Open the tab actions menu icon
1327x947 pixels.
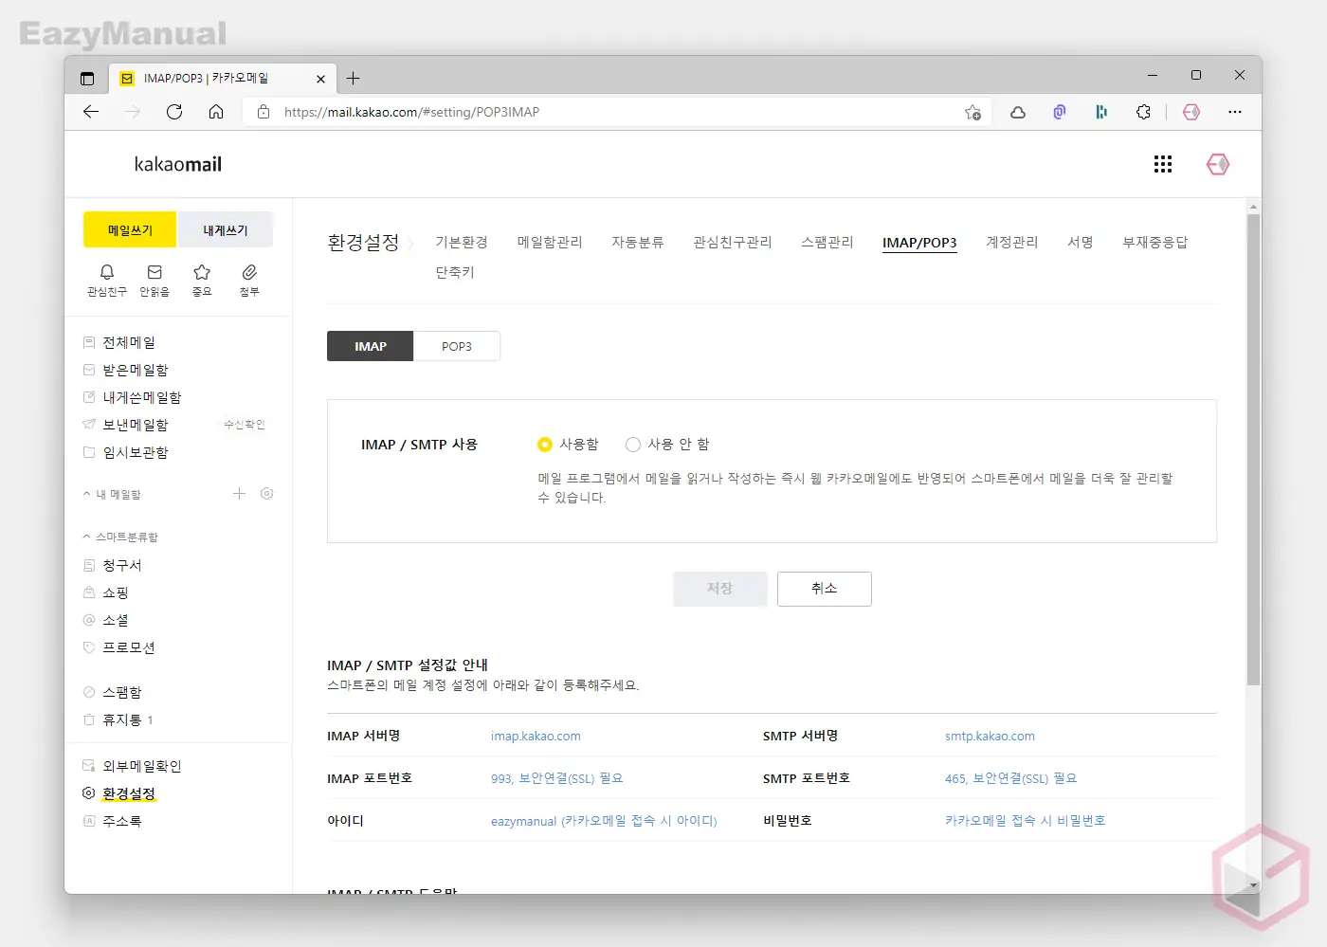coord(87,79)
